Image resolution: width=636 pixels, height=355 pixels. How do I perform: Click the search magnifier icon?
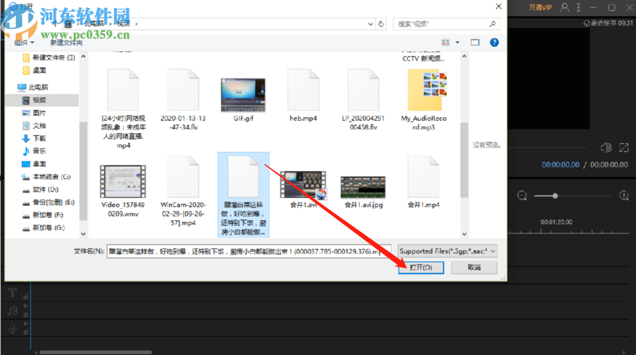tap(492, 24)
